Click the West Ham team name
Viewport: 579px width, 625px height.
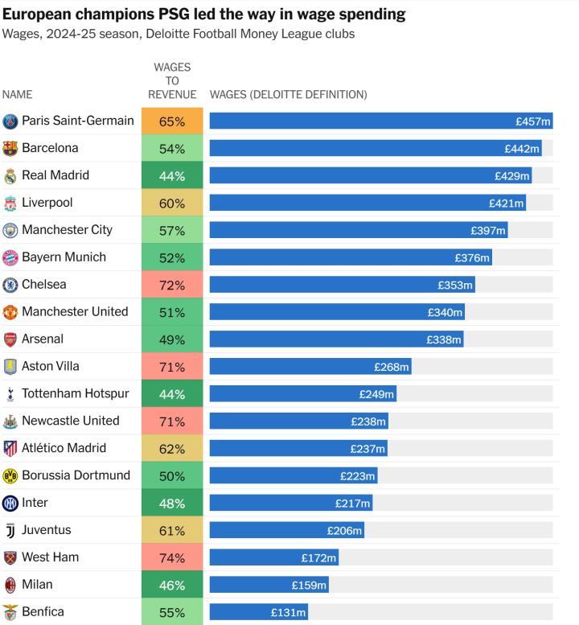[x=50, y=557]
